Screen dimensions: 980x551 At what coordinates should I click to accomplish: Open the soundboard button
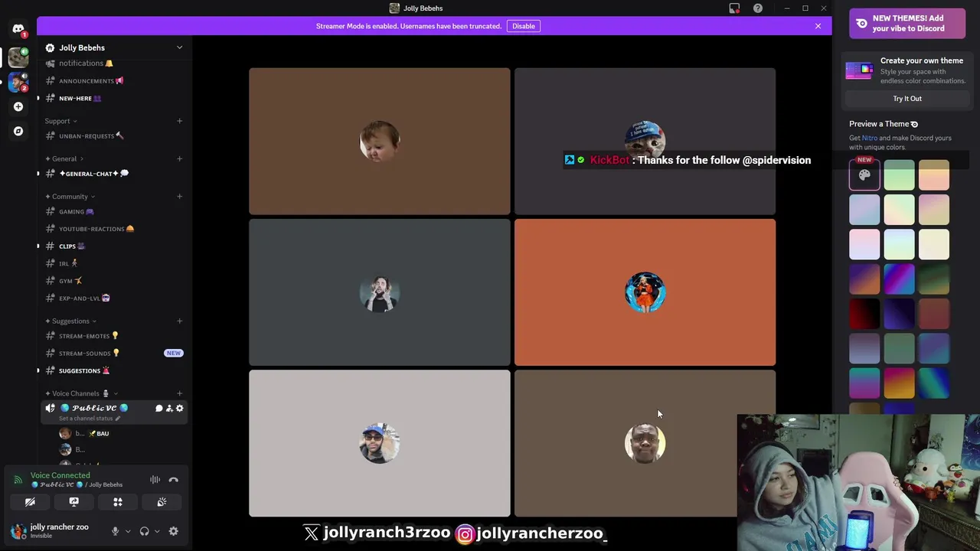click(162, 502)
